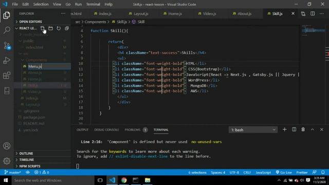This screenshot has width=329, height=185.
Task: Open notifications bell in status bar
Action: [323, 172]
